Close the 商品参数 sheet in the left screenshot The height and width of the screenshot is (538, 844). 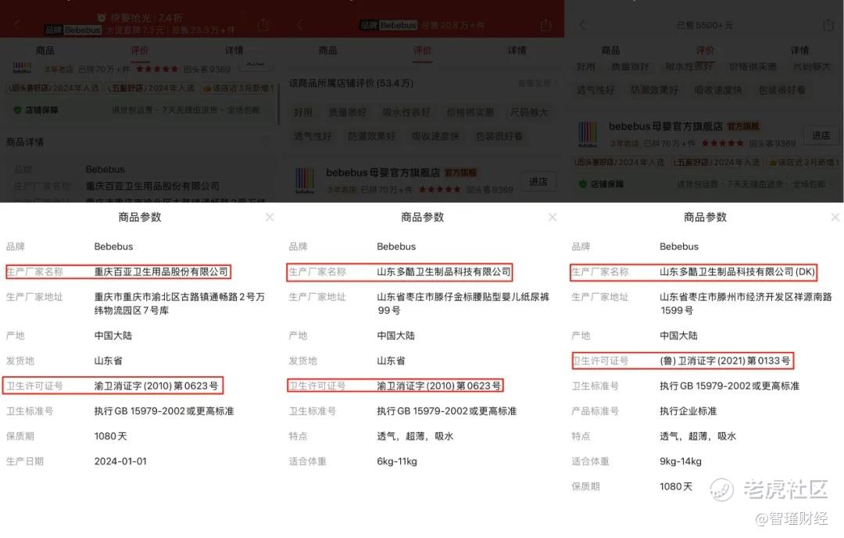tap(270, 217)
